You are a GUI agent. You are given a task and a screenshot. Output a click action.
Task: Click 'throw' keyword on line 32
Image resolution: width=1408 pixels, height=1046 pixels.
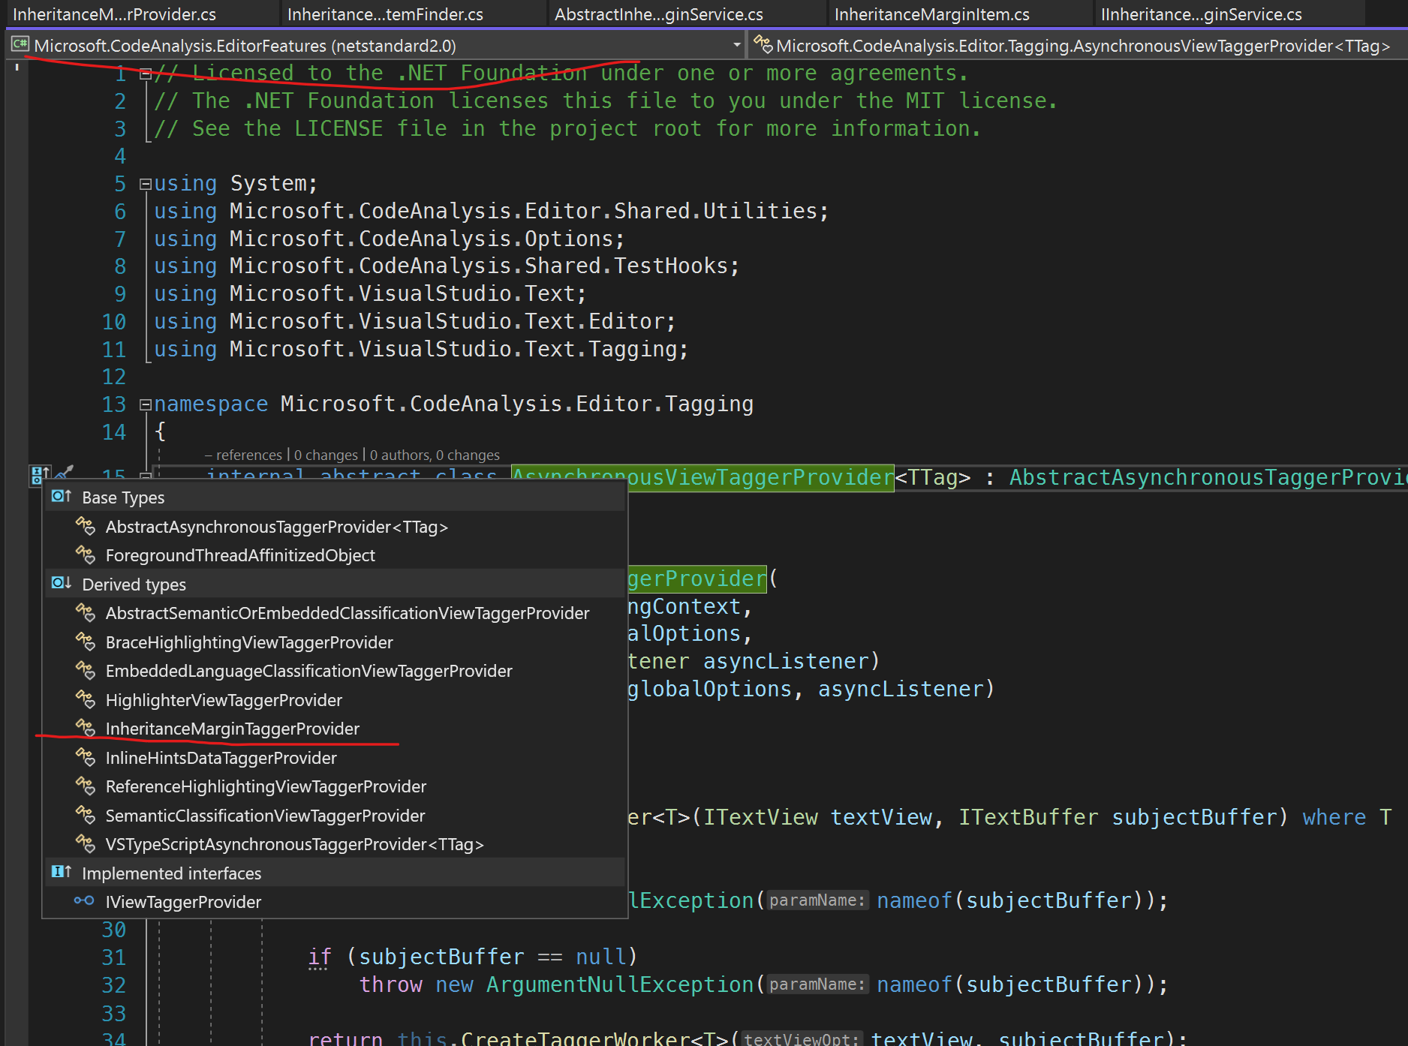(390, 984)
